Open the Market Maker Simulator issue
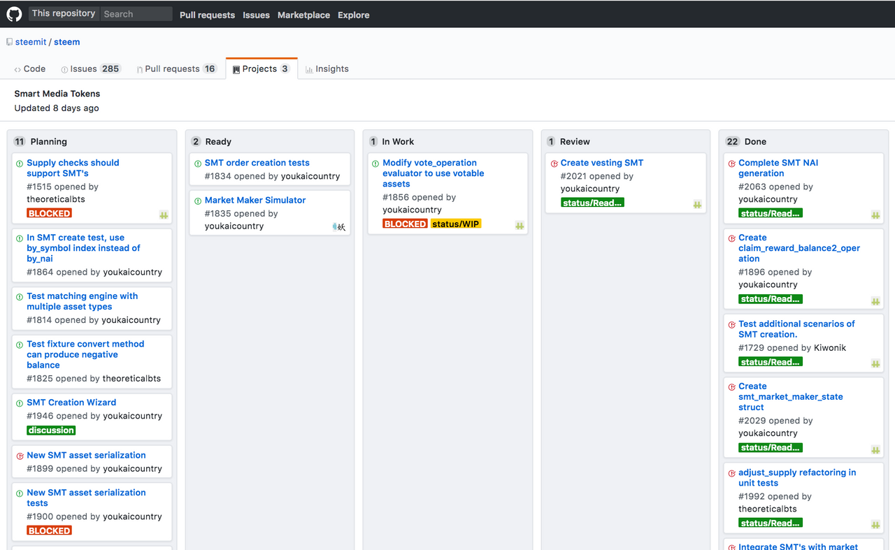 [x=255, y=200]
